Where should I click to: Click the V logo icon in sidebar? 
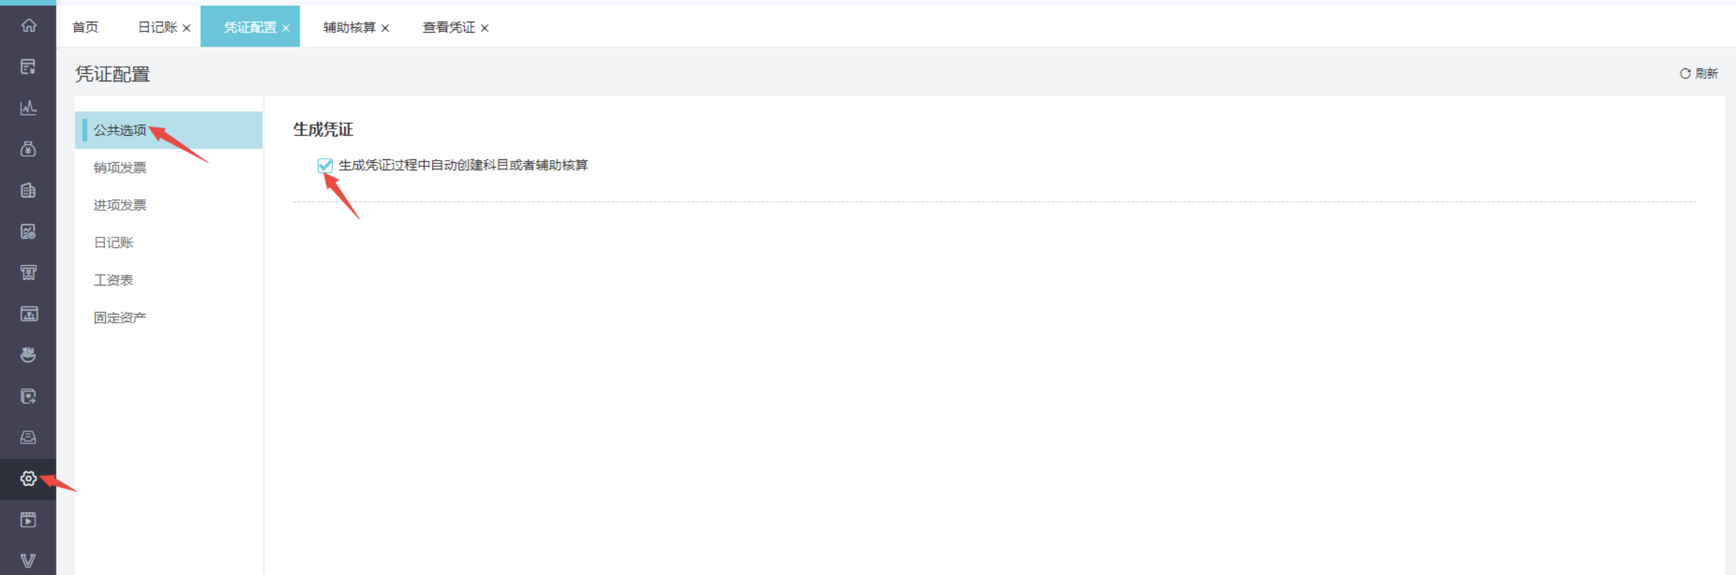pos(28,561)
